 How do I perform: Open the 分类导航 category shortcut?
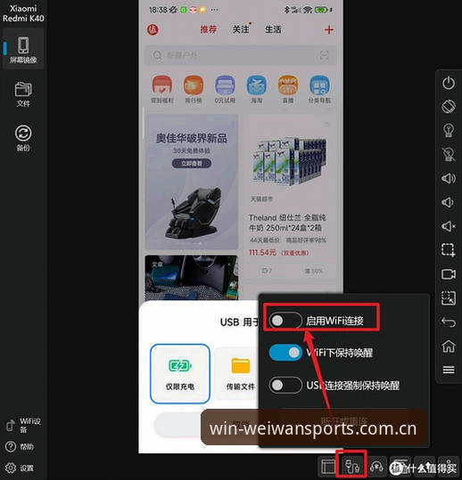click(319, 89)
